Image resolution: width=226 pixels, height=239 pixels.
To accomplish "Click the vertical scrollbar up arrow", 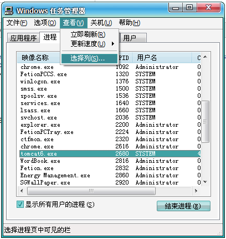I will [x=206, y=57].
